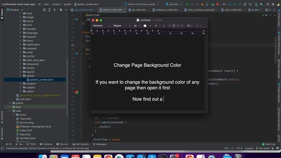Expand the restaurant folder
Screen dimensions: 281x158
coord(20,64)
